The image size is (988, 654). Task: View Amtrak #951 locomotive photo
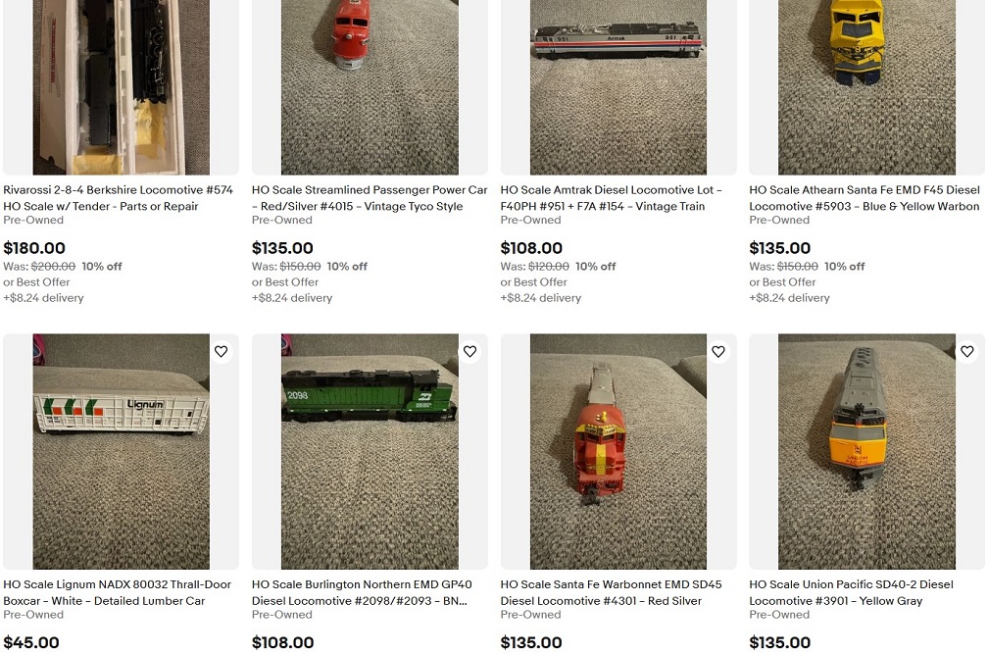618,87
